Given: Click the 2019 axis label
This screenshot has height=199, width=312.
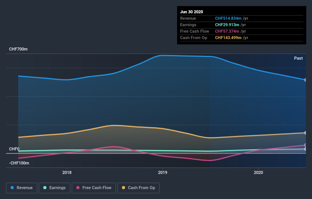Looking at the screenshot, I should [x=163, y=172].
